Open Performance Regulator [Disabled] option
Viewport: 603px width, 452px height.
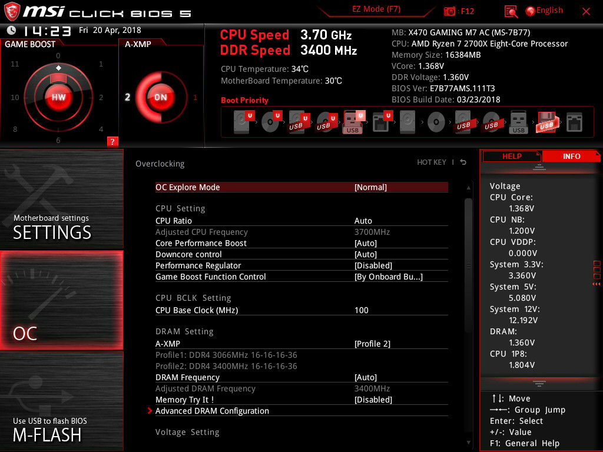click(x=301, y=265)
